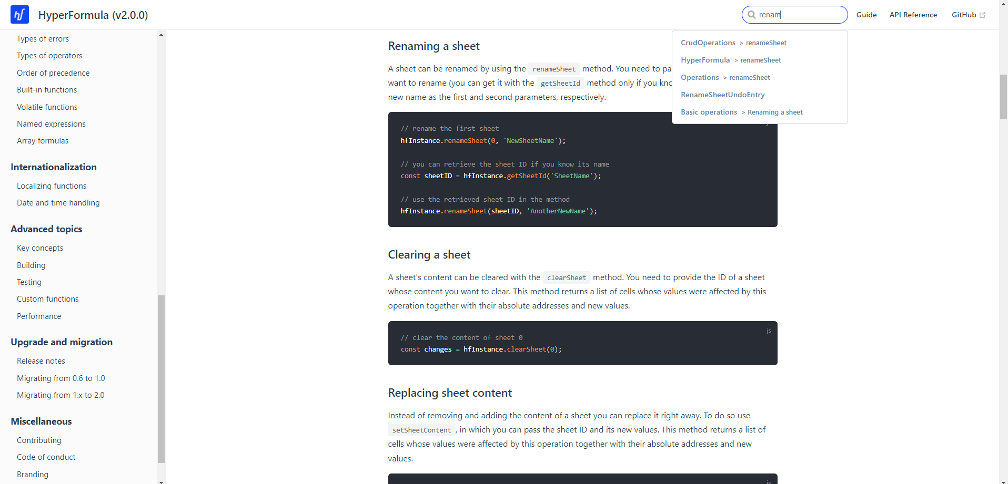This screenshot has width=1008, height=484.
Task: Switch to the API Reference section
Action: (913, 14)
